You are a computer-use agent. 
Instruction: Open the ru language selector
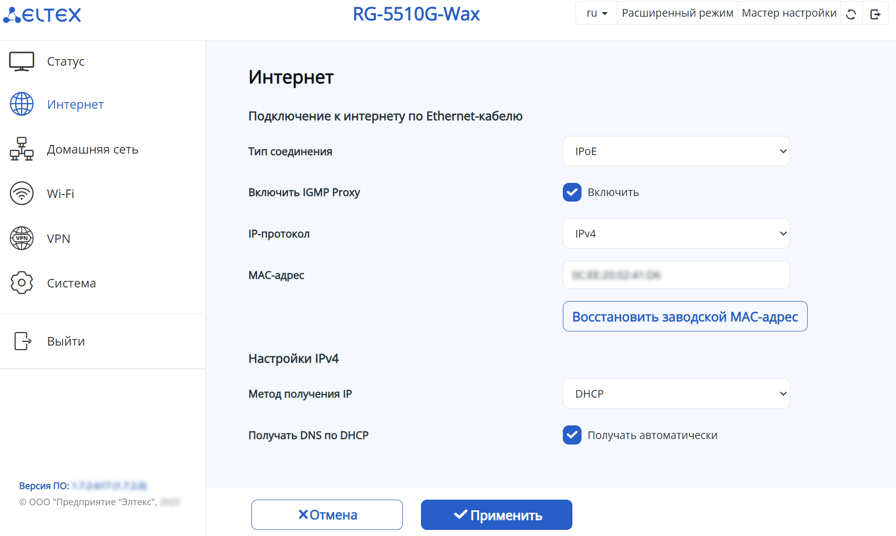pos(597,13)
